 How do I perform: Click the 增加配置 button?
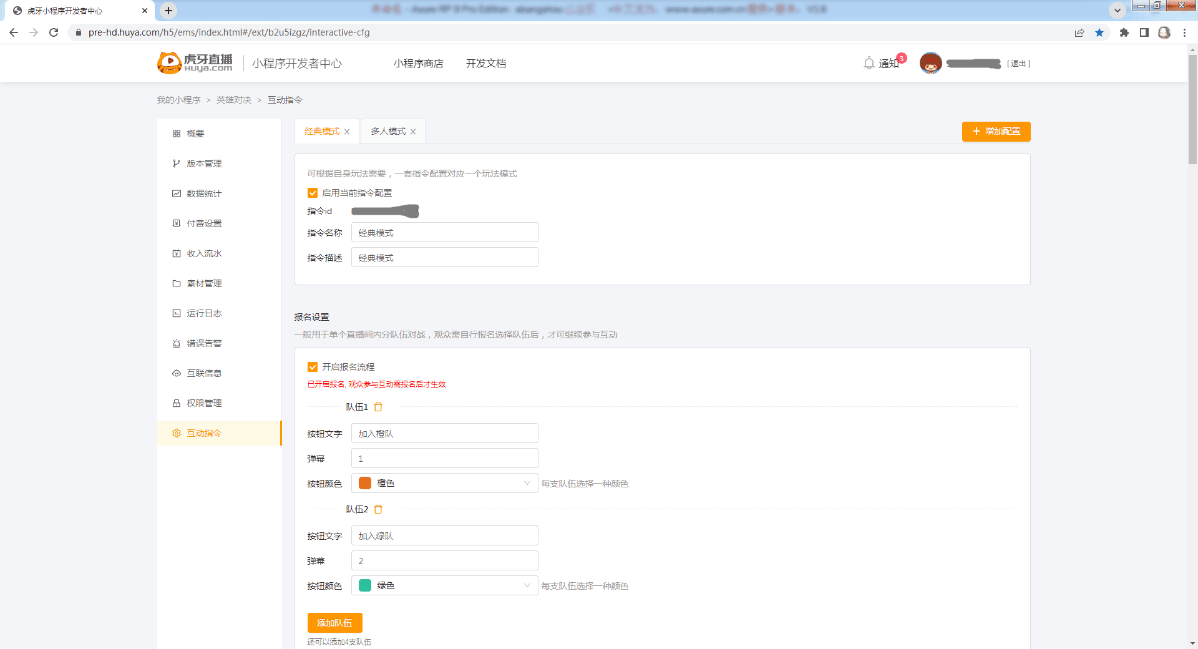click(x=996, y=132)
